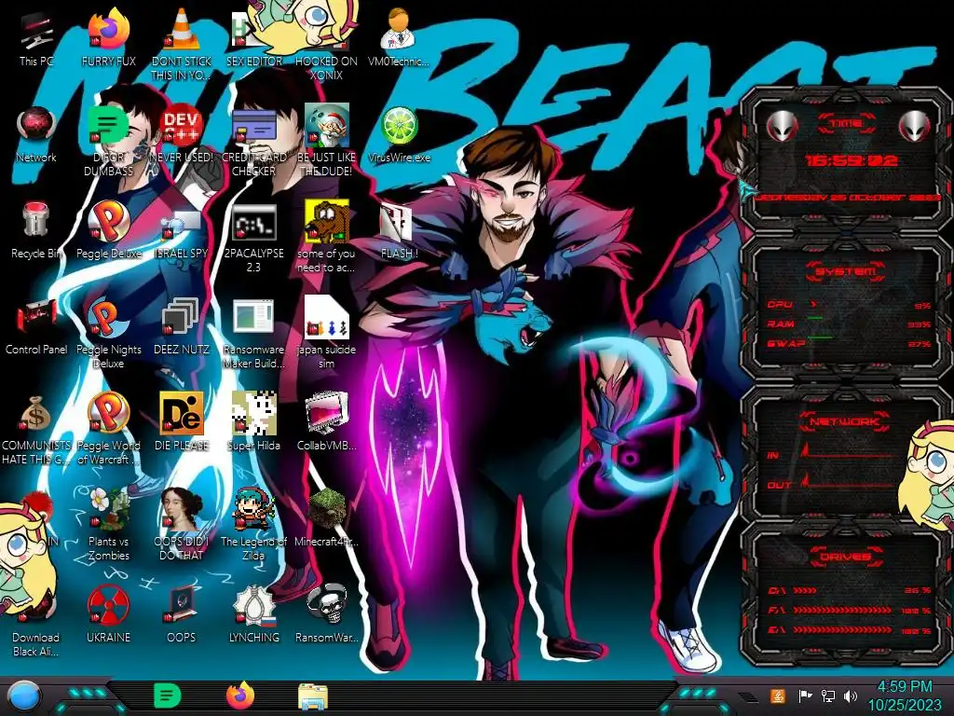Select the FLASH ! desktop icon
Image resolution: width=954 pixels, height=716 pixels.
pos(399,231)
